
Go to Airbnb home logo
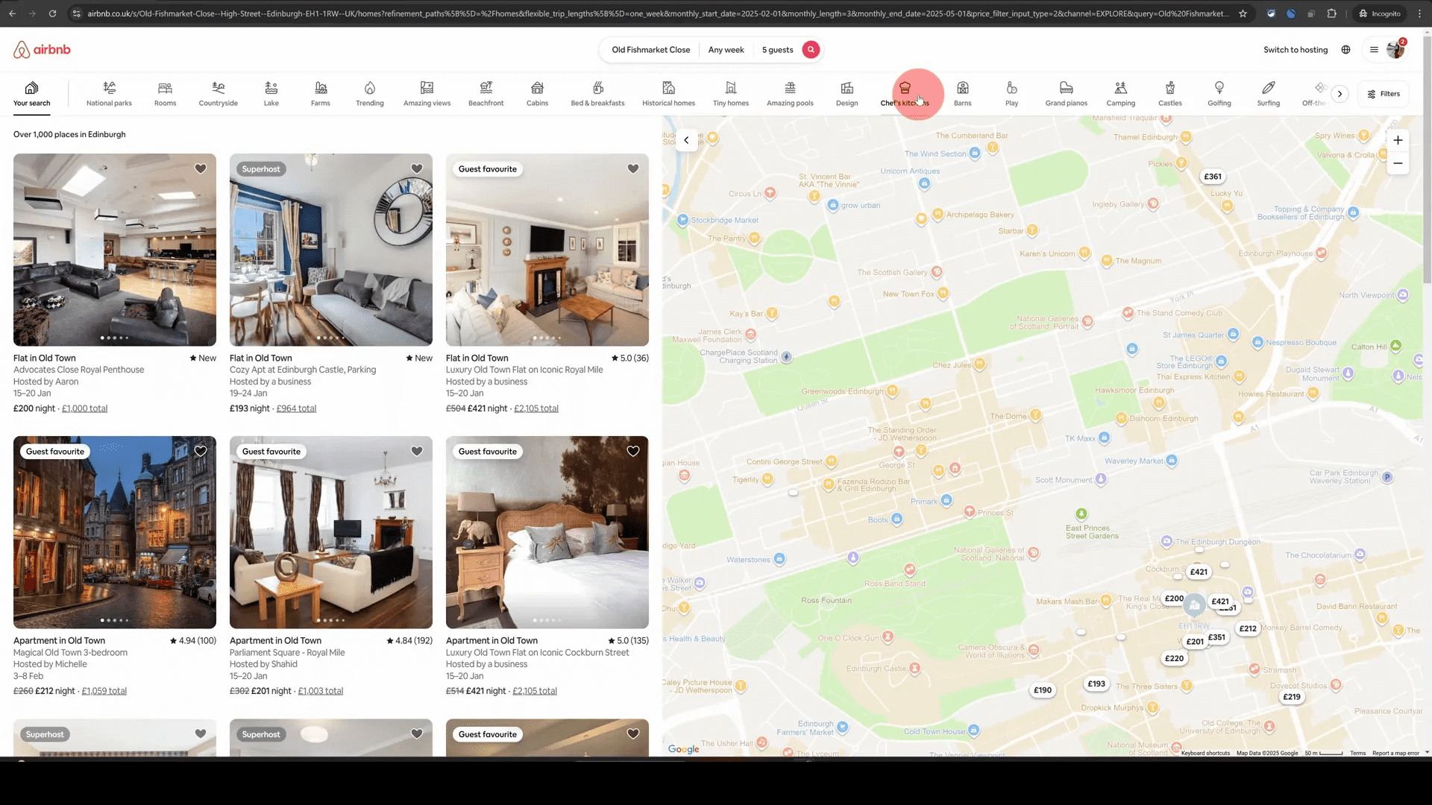coord(42,50)
